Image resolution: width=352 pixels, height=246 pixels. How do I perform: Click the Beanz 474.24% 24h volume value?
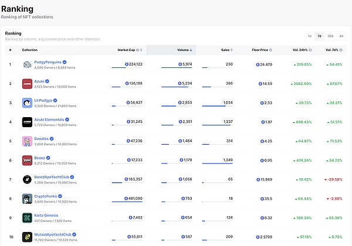302,160
